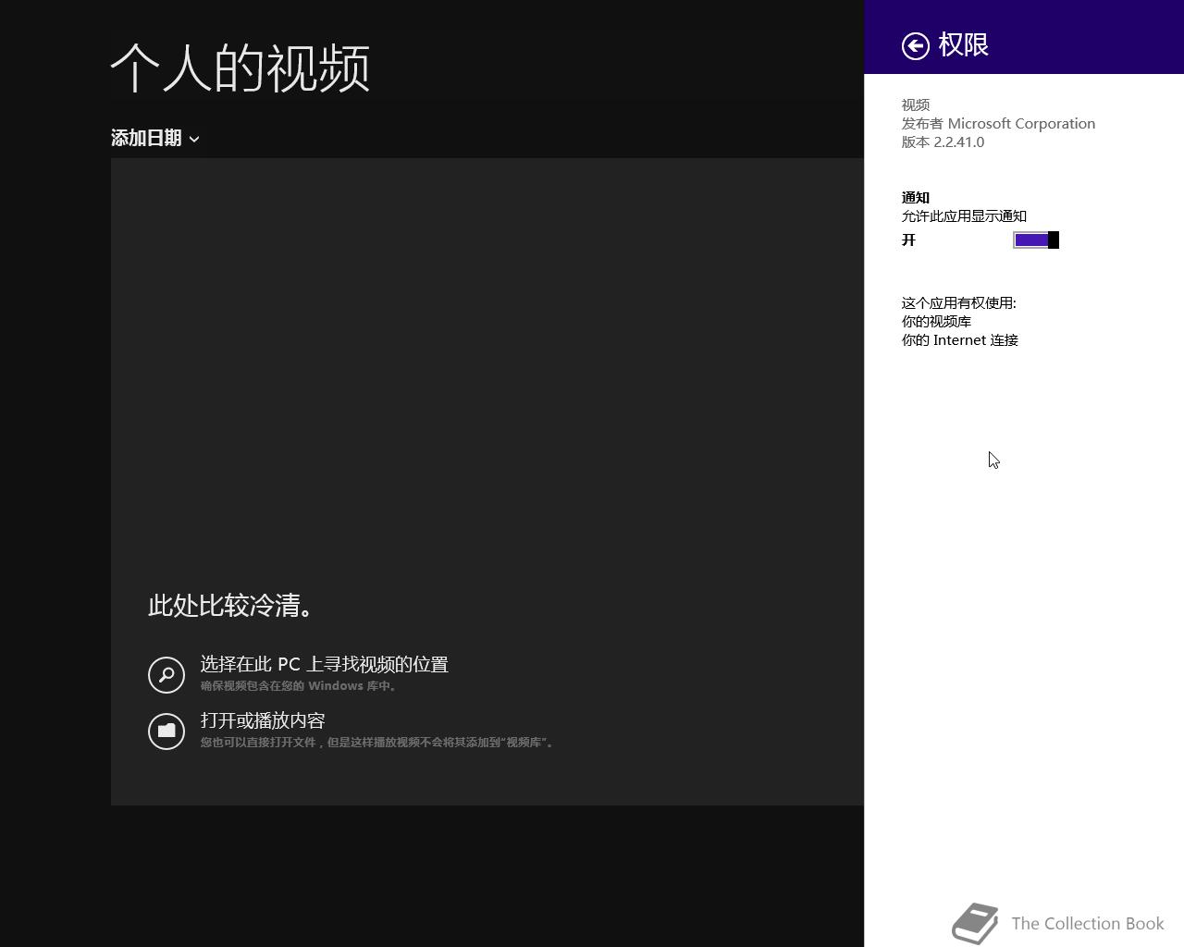This screenshot has height=947, width=1184.
Task: Click the 开 toggle state label
Action: [908, 240]
